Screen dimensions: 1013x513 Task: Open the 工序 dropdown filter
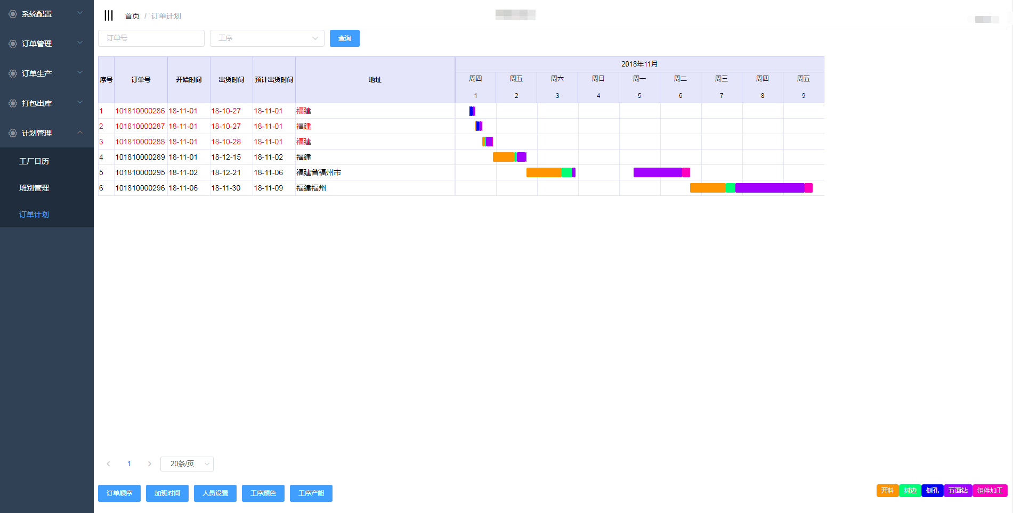[267, 38]
